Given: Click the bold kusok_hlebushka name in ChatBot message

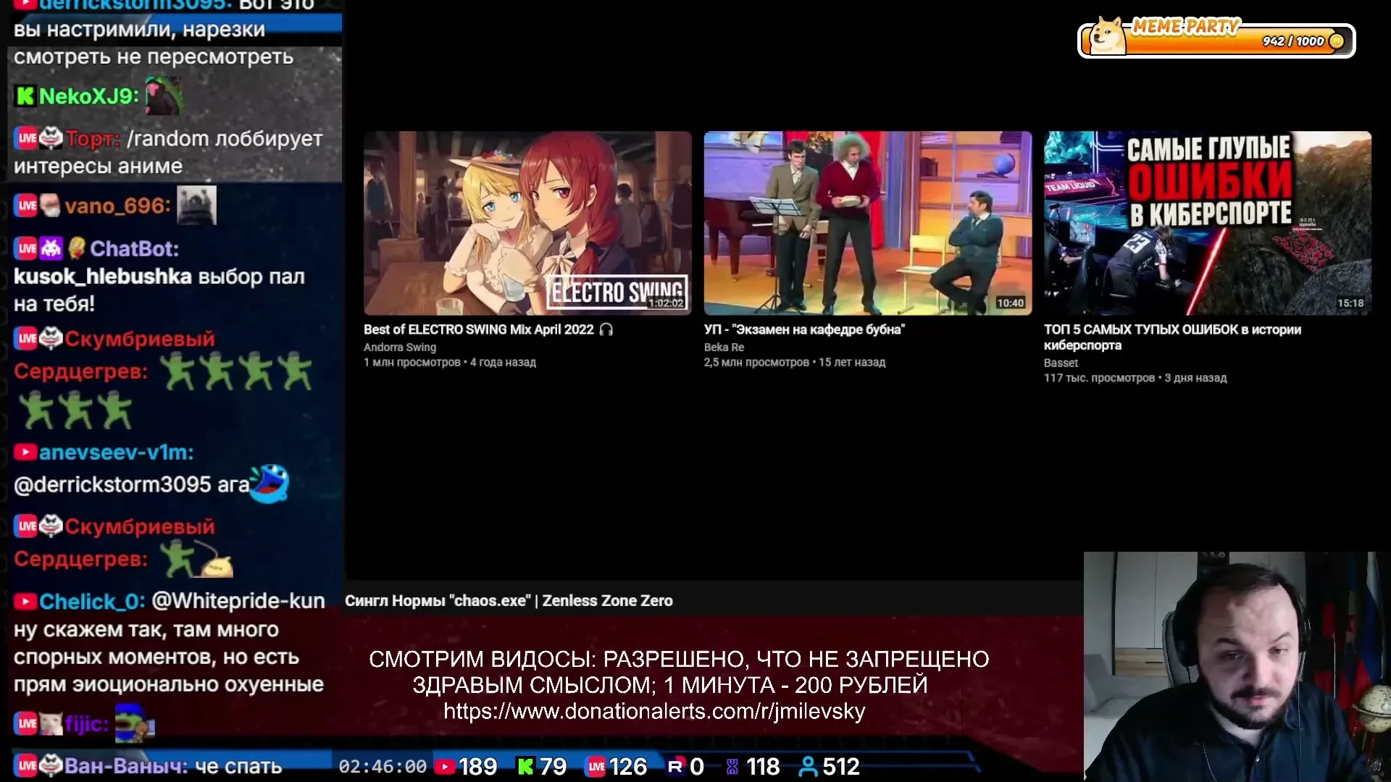Looking at the screenshot, I should point(103,277).
